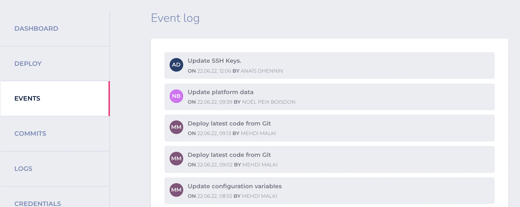This screenshot has height=207, width=520.
Task: Open the 09:13 Deploy latest code from Git event
Action: [329, 128]
